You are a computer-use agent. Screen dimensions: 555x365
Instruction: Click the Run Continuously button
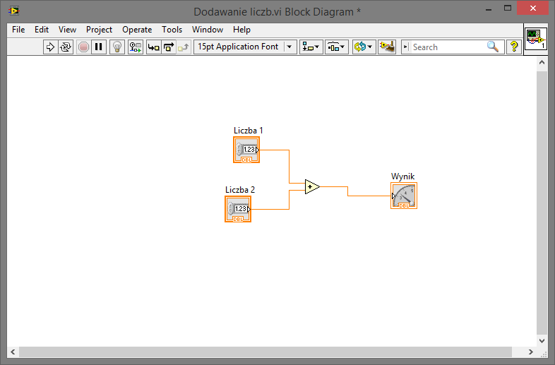click(x=66, y=47)
